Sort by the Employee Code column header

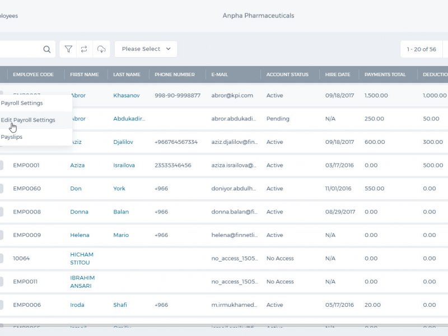coord(33,74)
